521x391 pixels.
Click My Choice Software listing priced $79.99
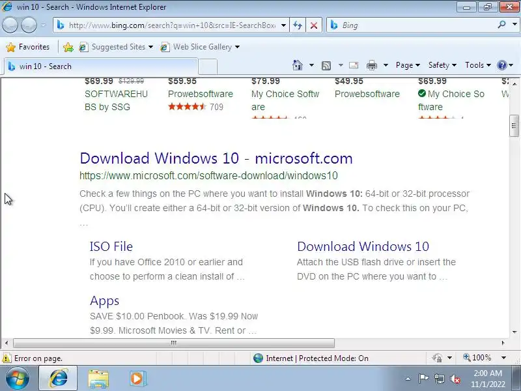(x=285, y=100)
